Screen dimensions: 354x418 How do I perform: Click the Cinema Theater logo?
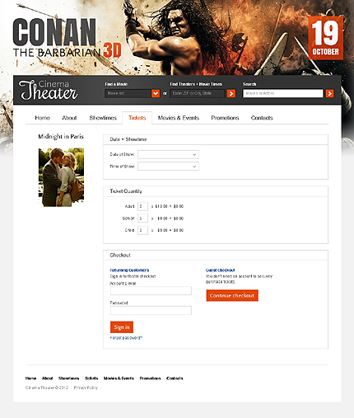[x=48, y=90]
